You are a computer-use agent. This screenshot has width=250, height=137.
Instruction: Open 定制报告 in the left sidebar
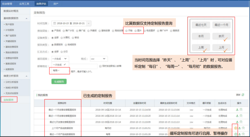pyautogui.click(x=8, y=100)
